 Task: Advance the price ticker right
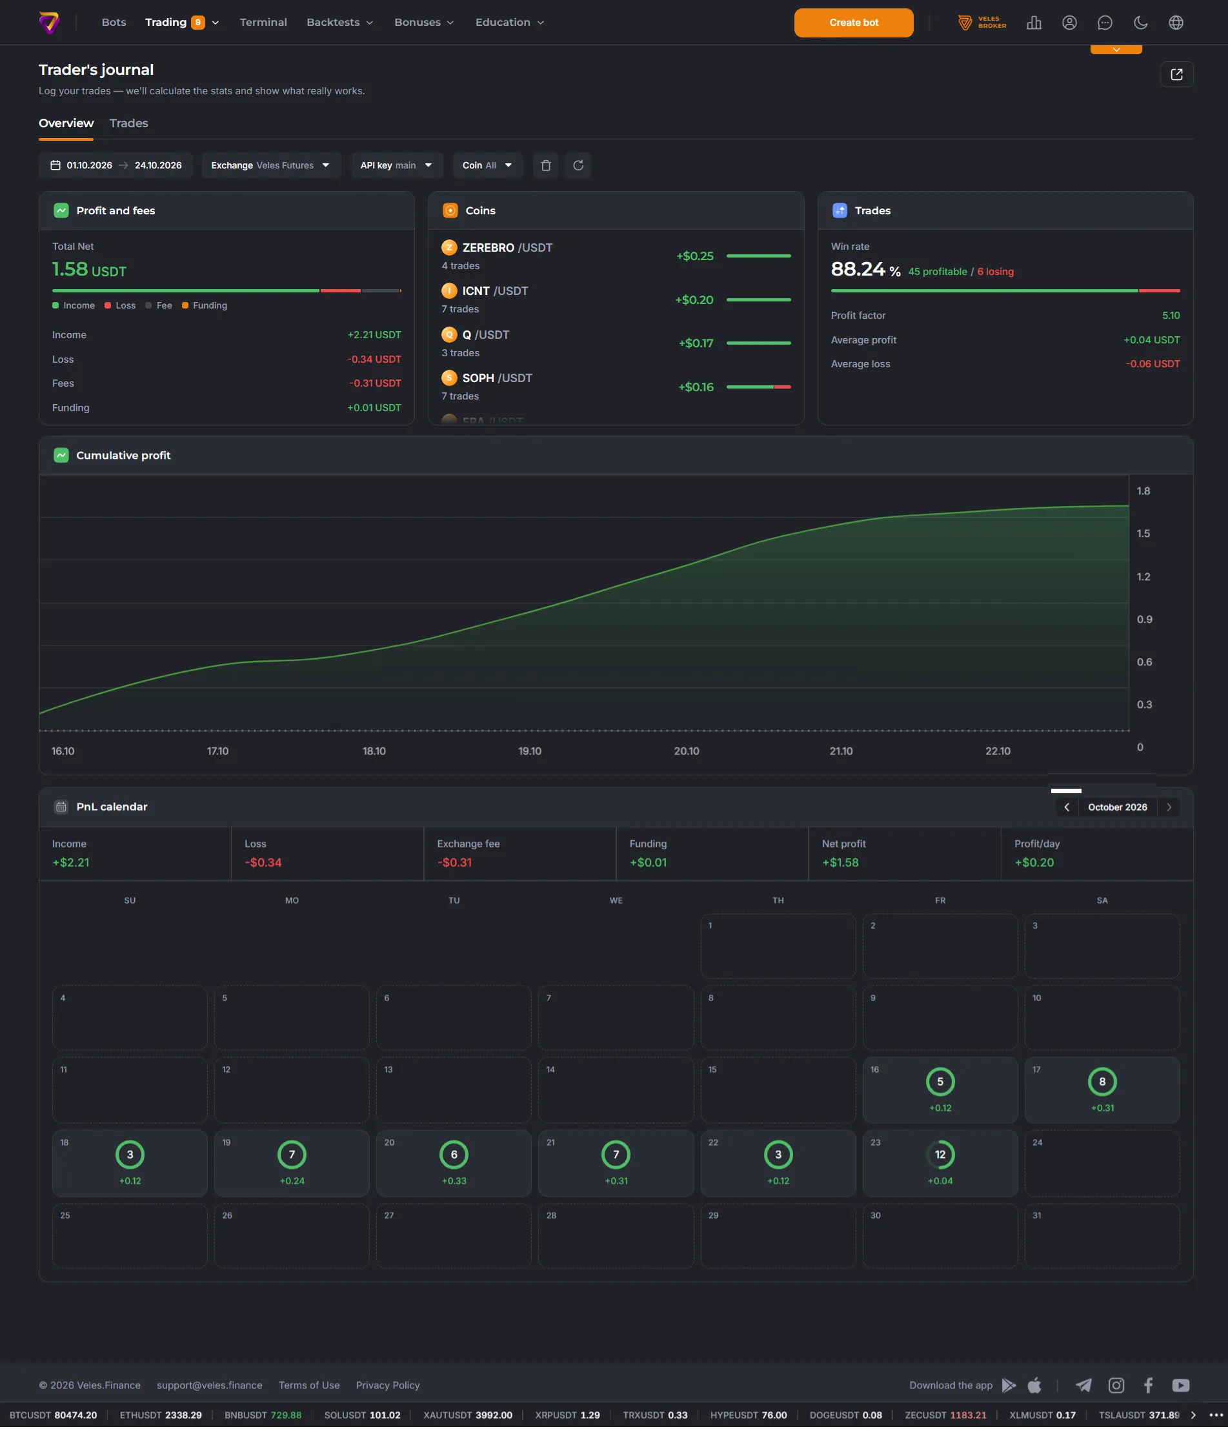(x=1194, y=1415)
